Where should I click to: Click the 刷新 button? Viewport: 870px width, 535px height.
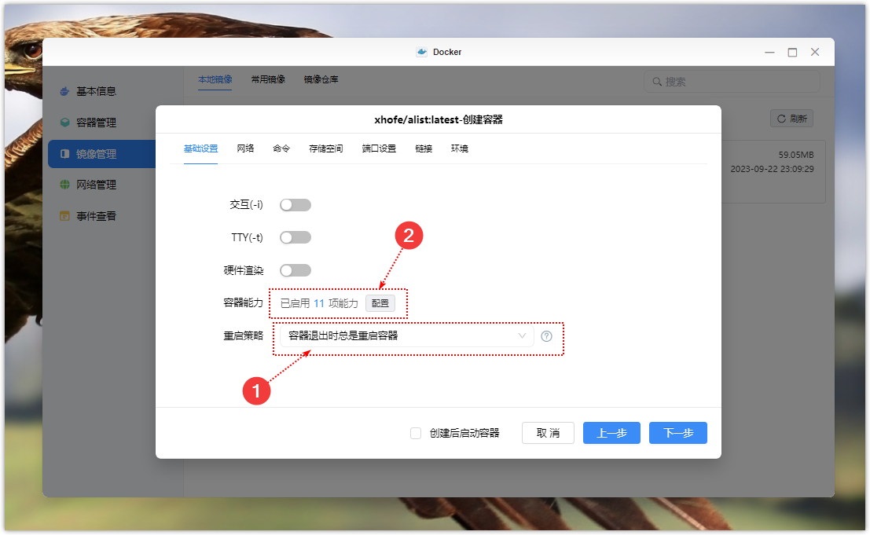pos(791,119)
